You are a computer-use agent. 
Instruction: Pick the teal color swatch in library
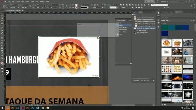pos(171,28)
